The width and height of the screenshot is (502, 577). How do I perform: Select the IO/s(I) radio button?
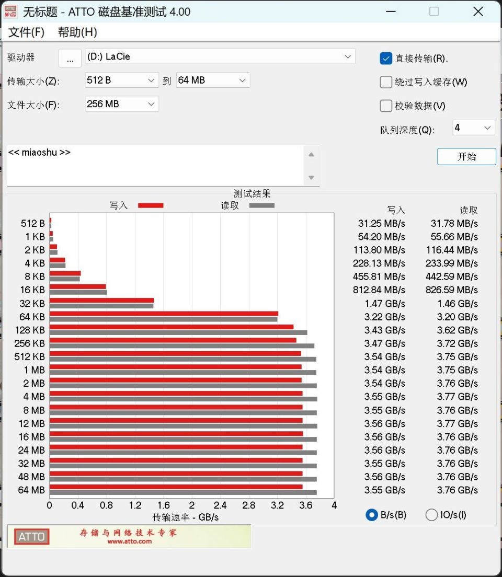(x=432, y=515)
